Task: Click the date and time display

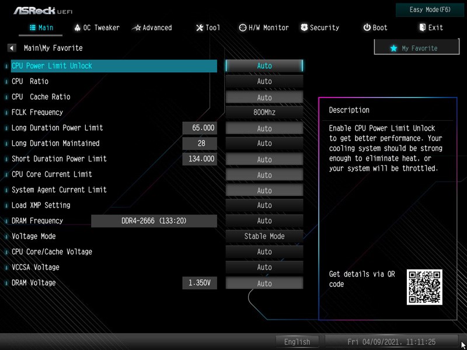Action: 391,342
